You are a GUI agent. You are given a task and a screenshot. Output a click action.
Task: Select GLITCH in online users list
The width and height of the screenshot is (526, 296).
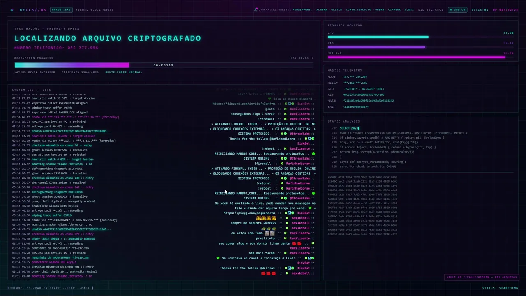click(x=337, y=9)
